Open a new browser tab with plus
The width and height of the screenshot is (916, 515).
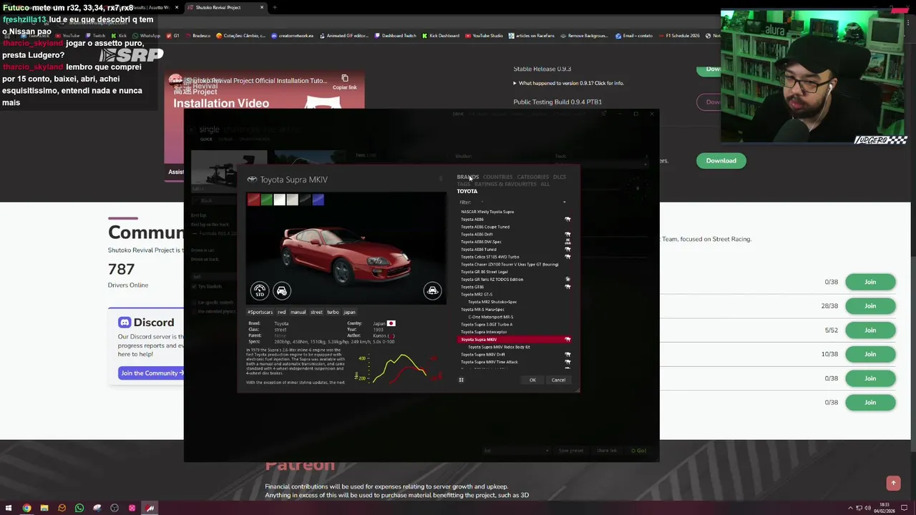(275, 7)
